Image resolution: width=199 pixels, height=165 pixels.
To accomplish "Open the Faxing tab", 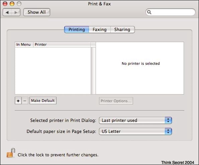I will click(x=100, y=29).
